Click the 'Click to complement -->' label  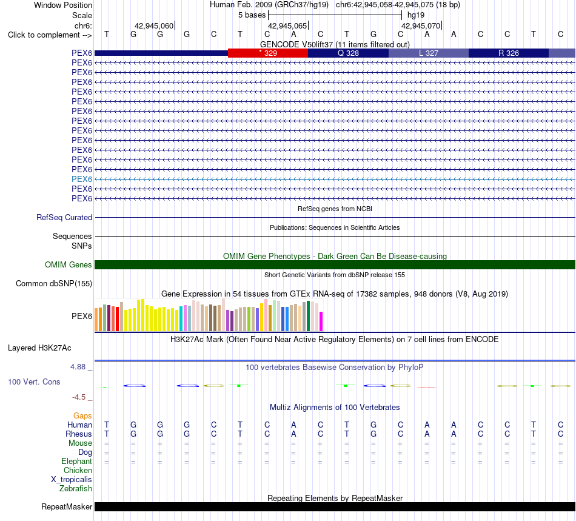pyautogui.click(x=50, y=35)
